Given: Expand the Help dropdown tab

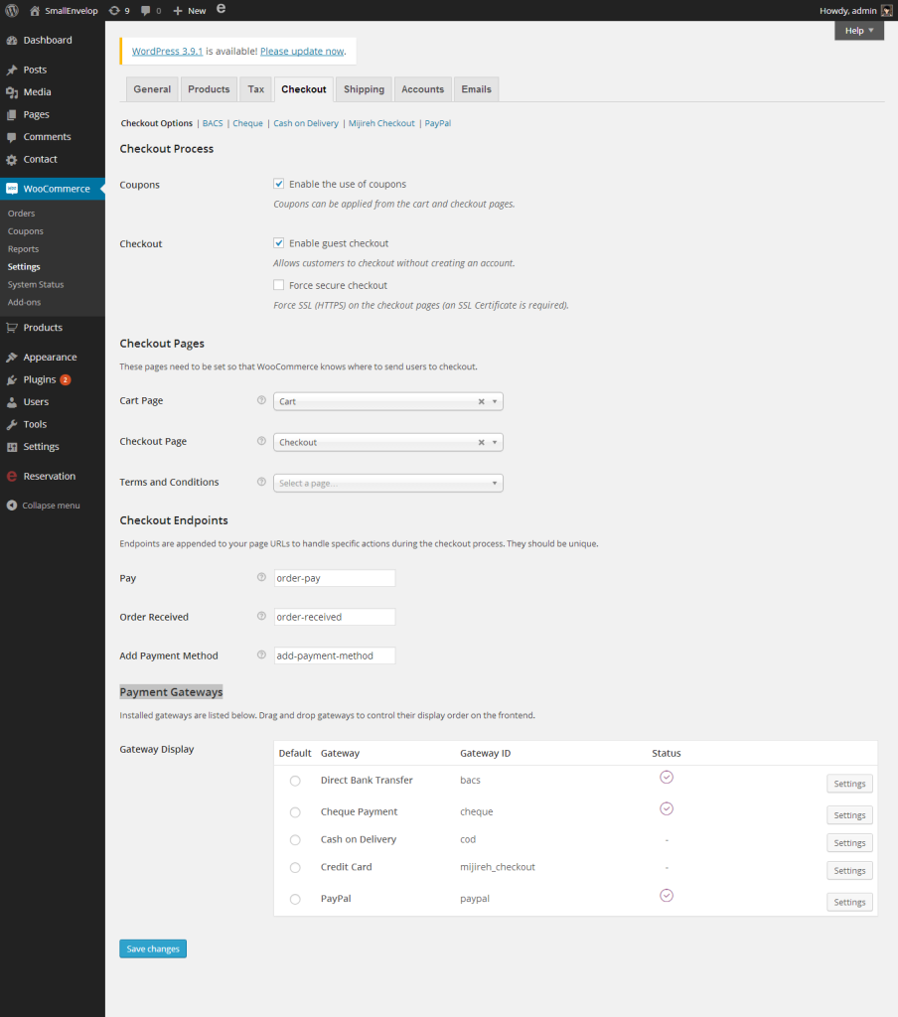Looking at the screenshot, I should pos(859,31).
